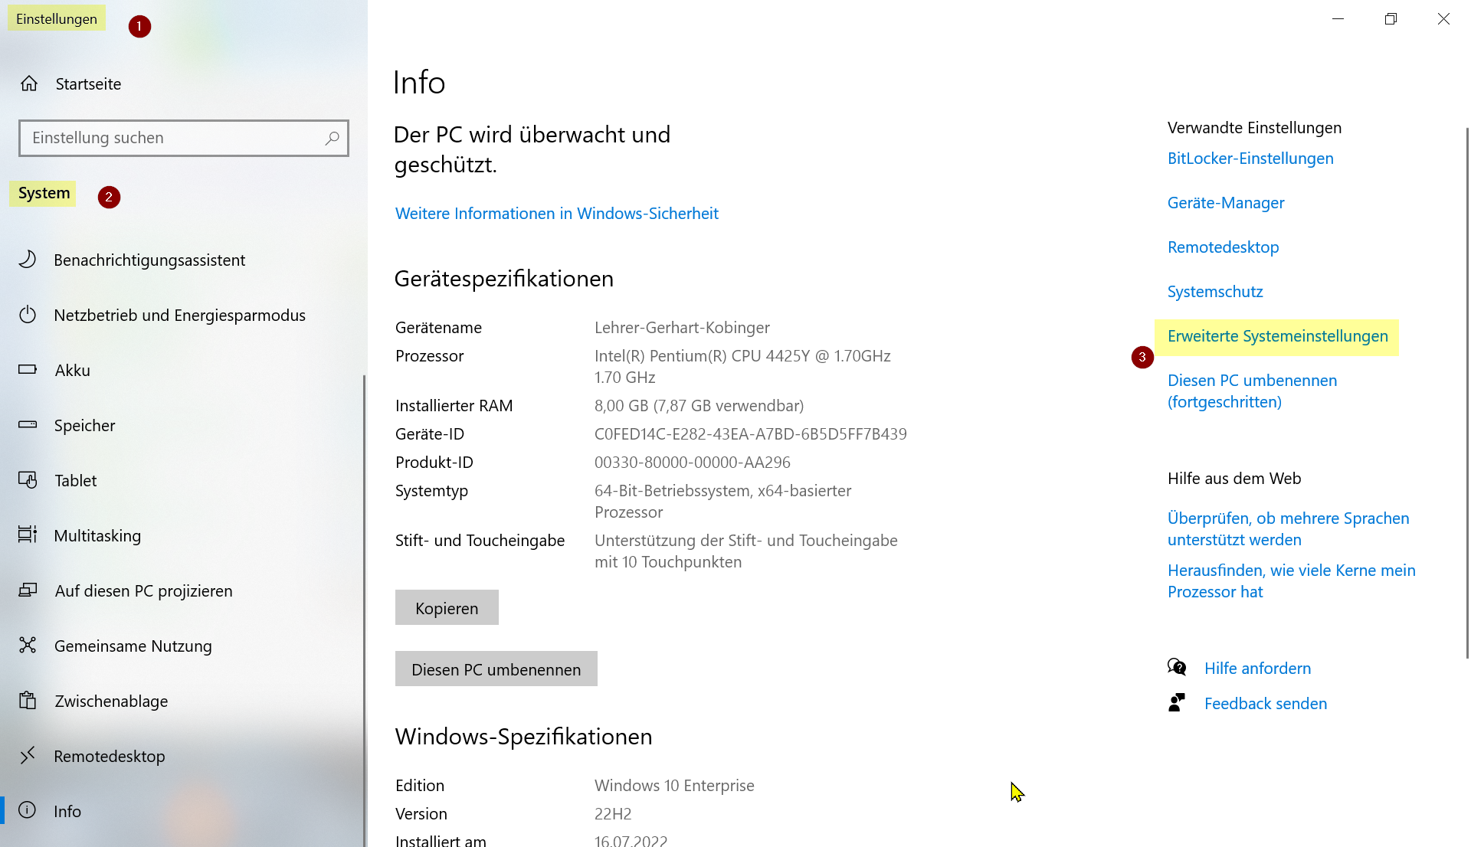Select the Akku battery icon

tap(28, 370)
